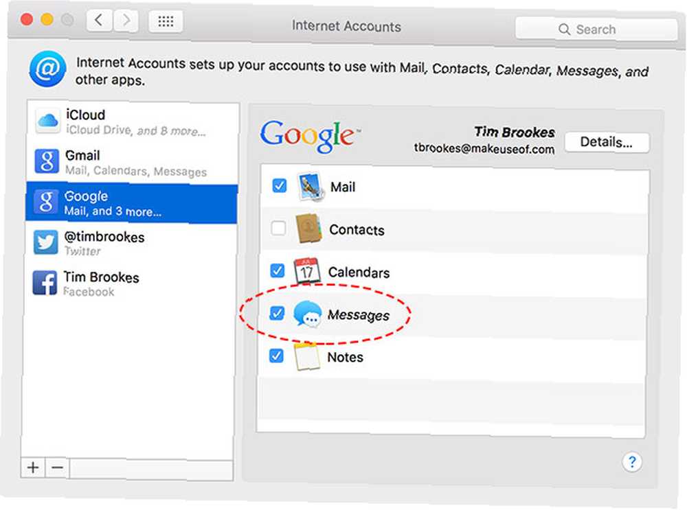Go back with the left arrow button
Viewport: 687px width, 510px height.
[x=100, y=20]
